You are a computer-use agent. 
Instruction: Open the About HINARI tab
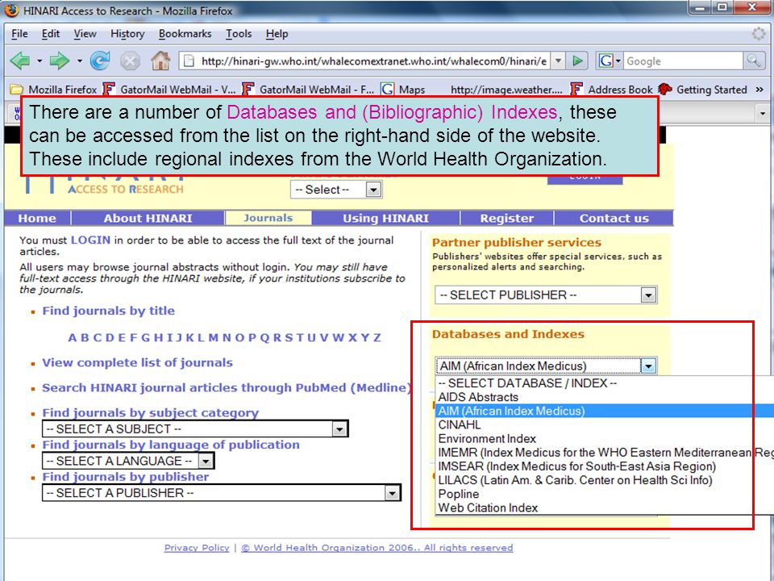point(148,219)
